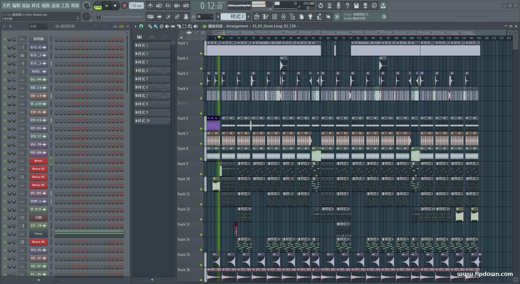Toggle Track 1 mute LED in playlist

201,53
